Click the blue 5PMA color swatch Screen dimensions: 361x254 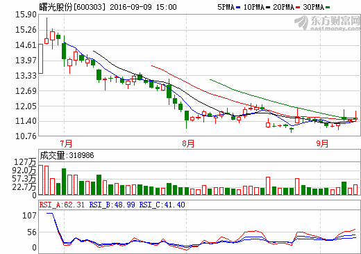[238, 8]
